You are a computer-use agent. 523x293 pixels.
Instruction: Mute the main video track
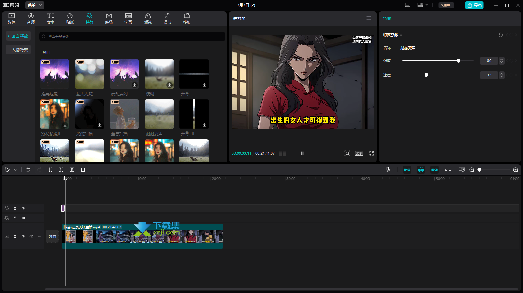coord(31,236)
